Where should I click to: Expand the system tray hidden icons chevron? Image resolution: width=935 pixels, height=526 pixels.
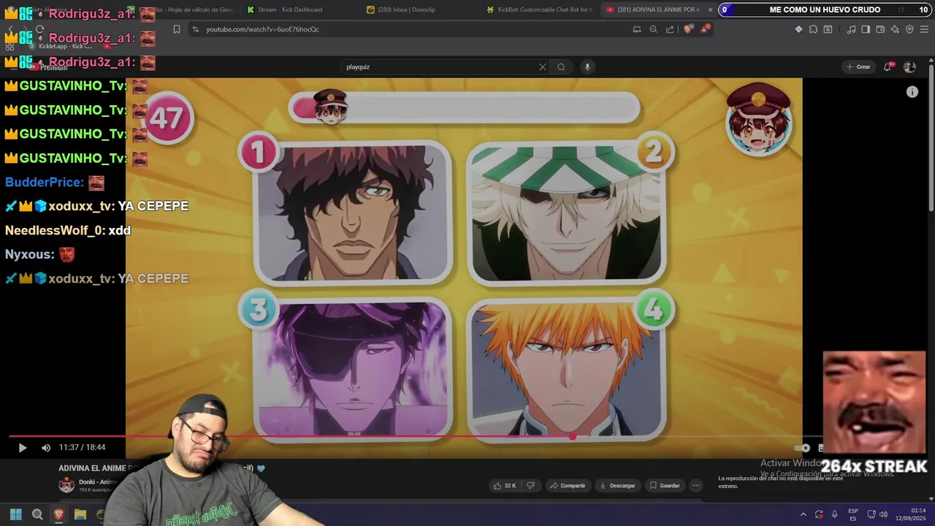804,514
